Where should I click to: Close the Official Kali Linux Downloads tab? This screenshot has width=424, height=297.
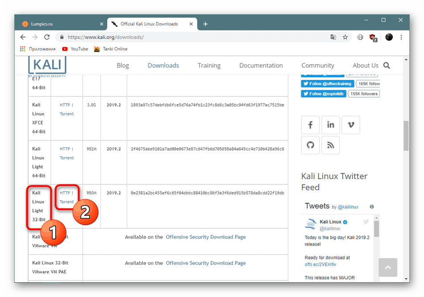[x=191, y=24]
